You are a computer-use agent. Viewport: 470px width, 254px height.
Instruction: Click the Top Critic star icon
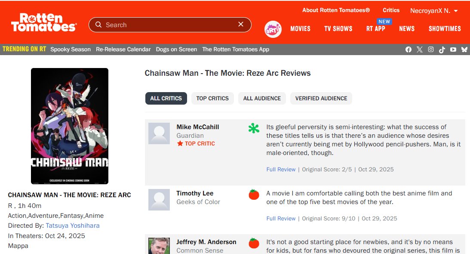click(x=180, y=143)
